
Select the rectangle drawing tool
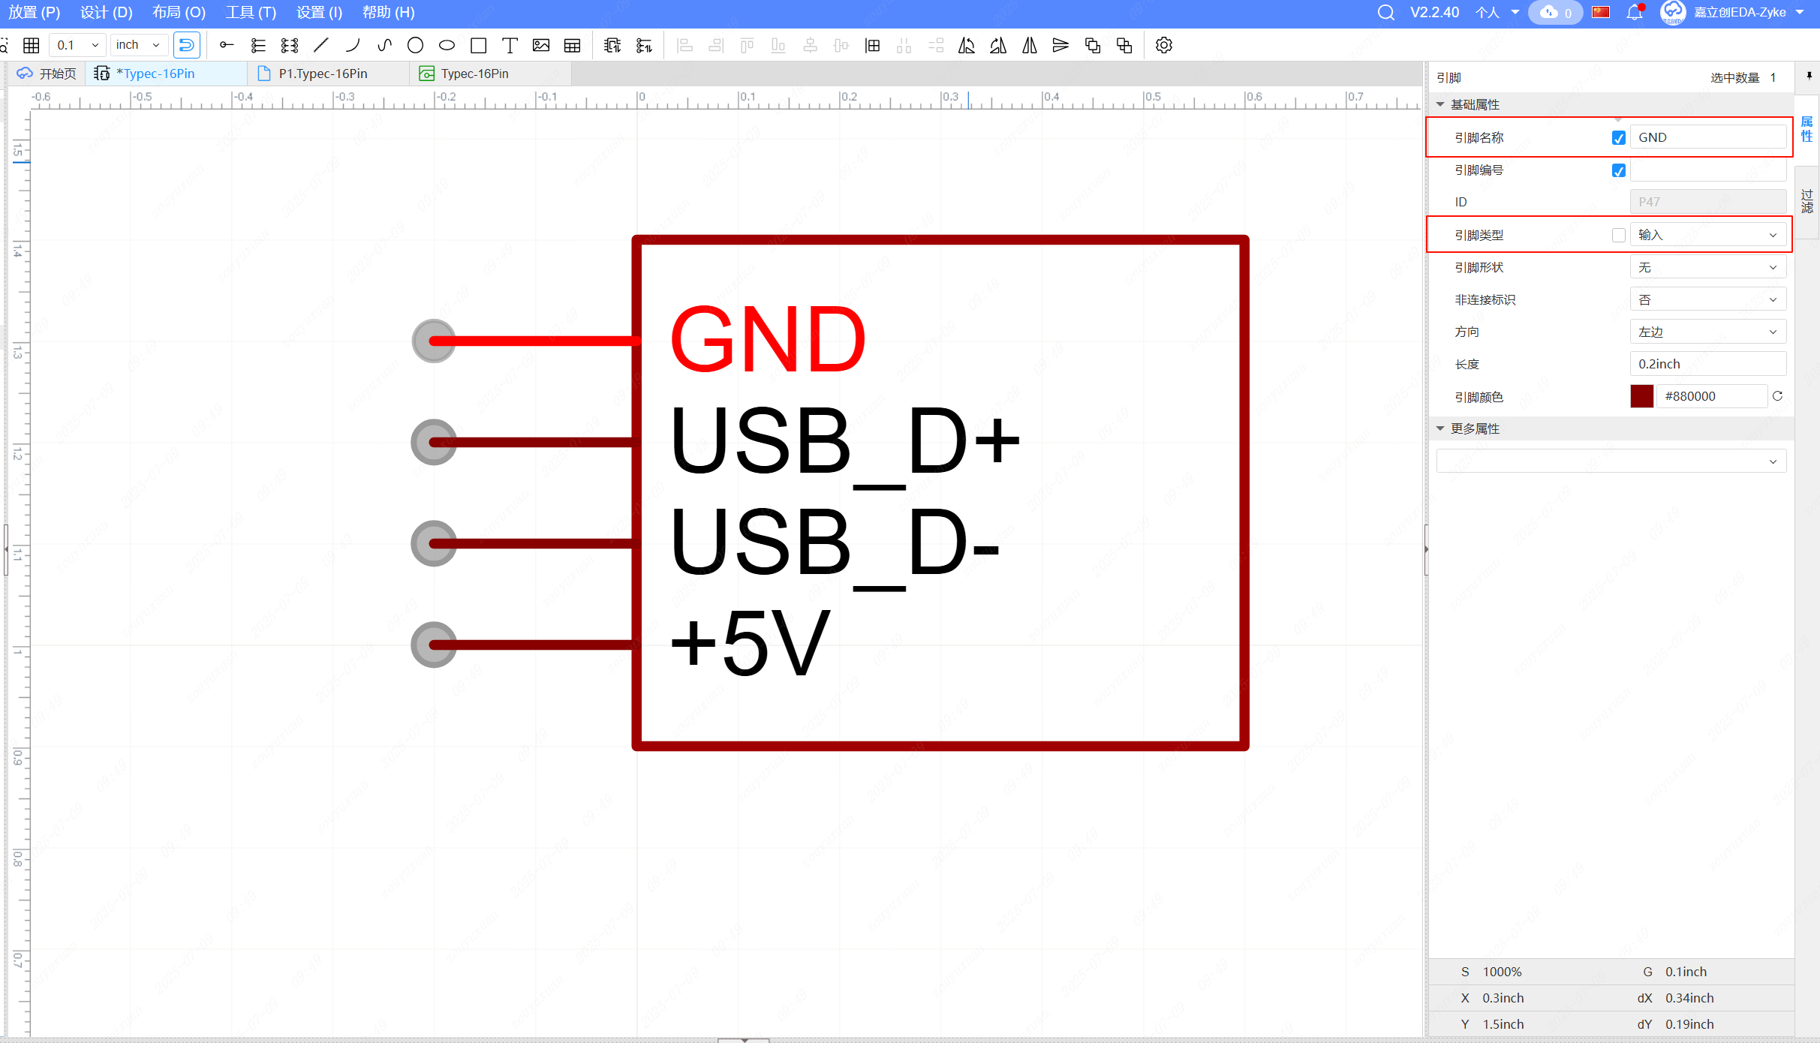pyautogui.click(x=478, y=46)
